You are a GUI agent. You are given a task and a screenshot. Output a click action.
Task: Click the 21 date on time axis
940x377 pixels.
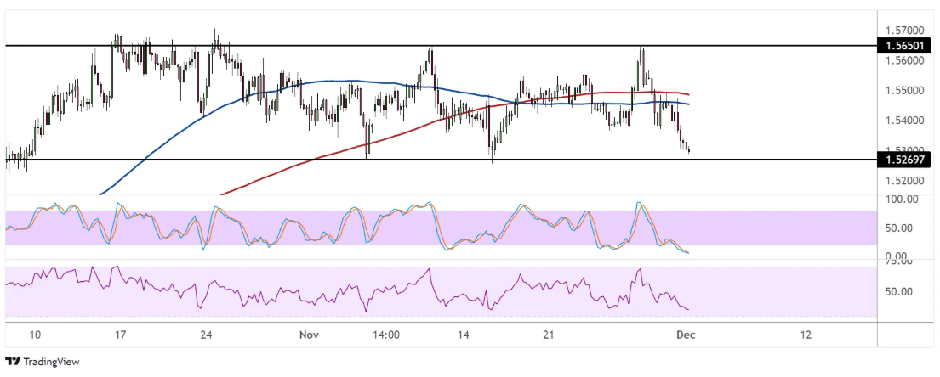[549, 335]
